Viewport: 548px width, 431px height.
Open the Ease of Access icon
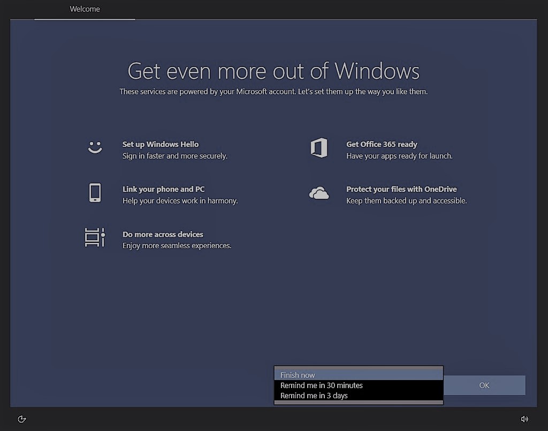pyautogui.click(x=21, y=419)
